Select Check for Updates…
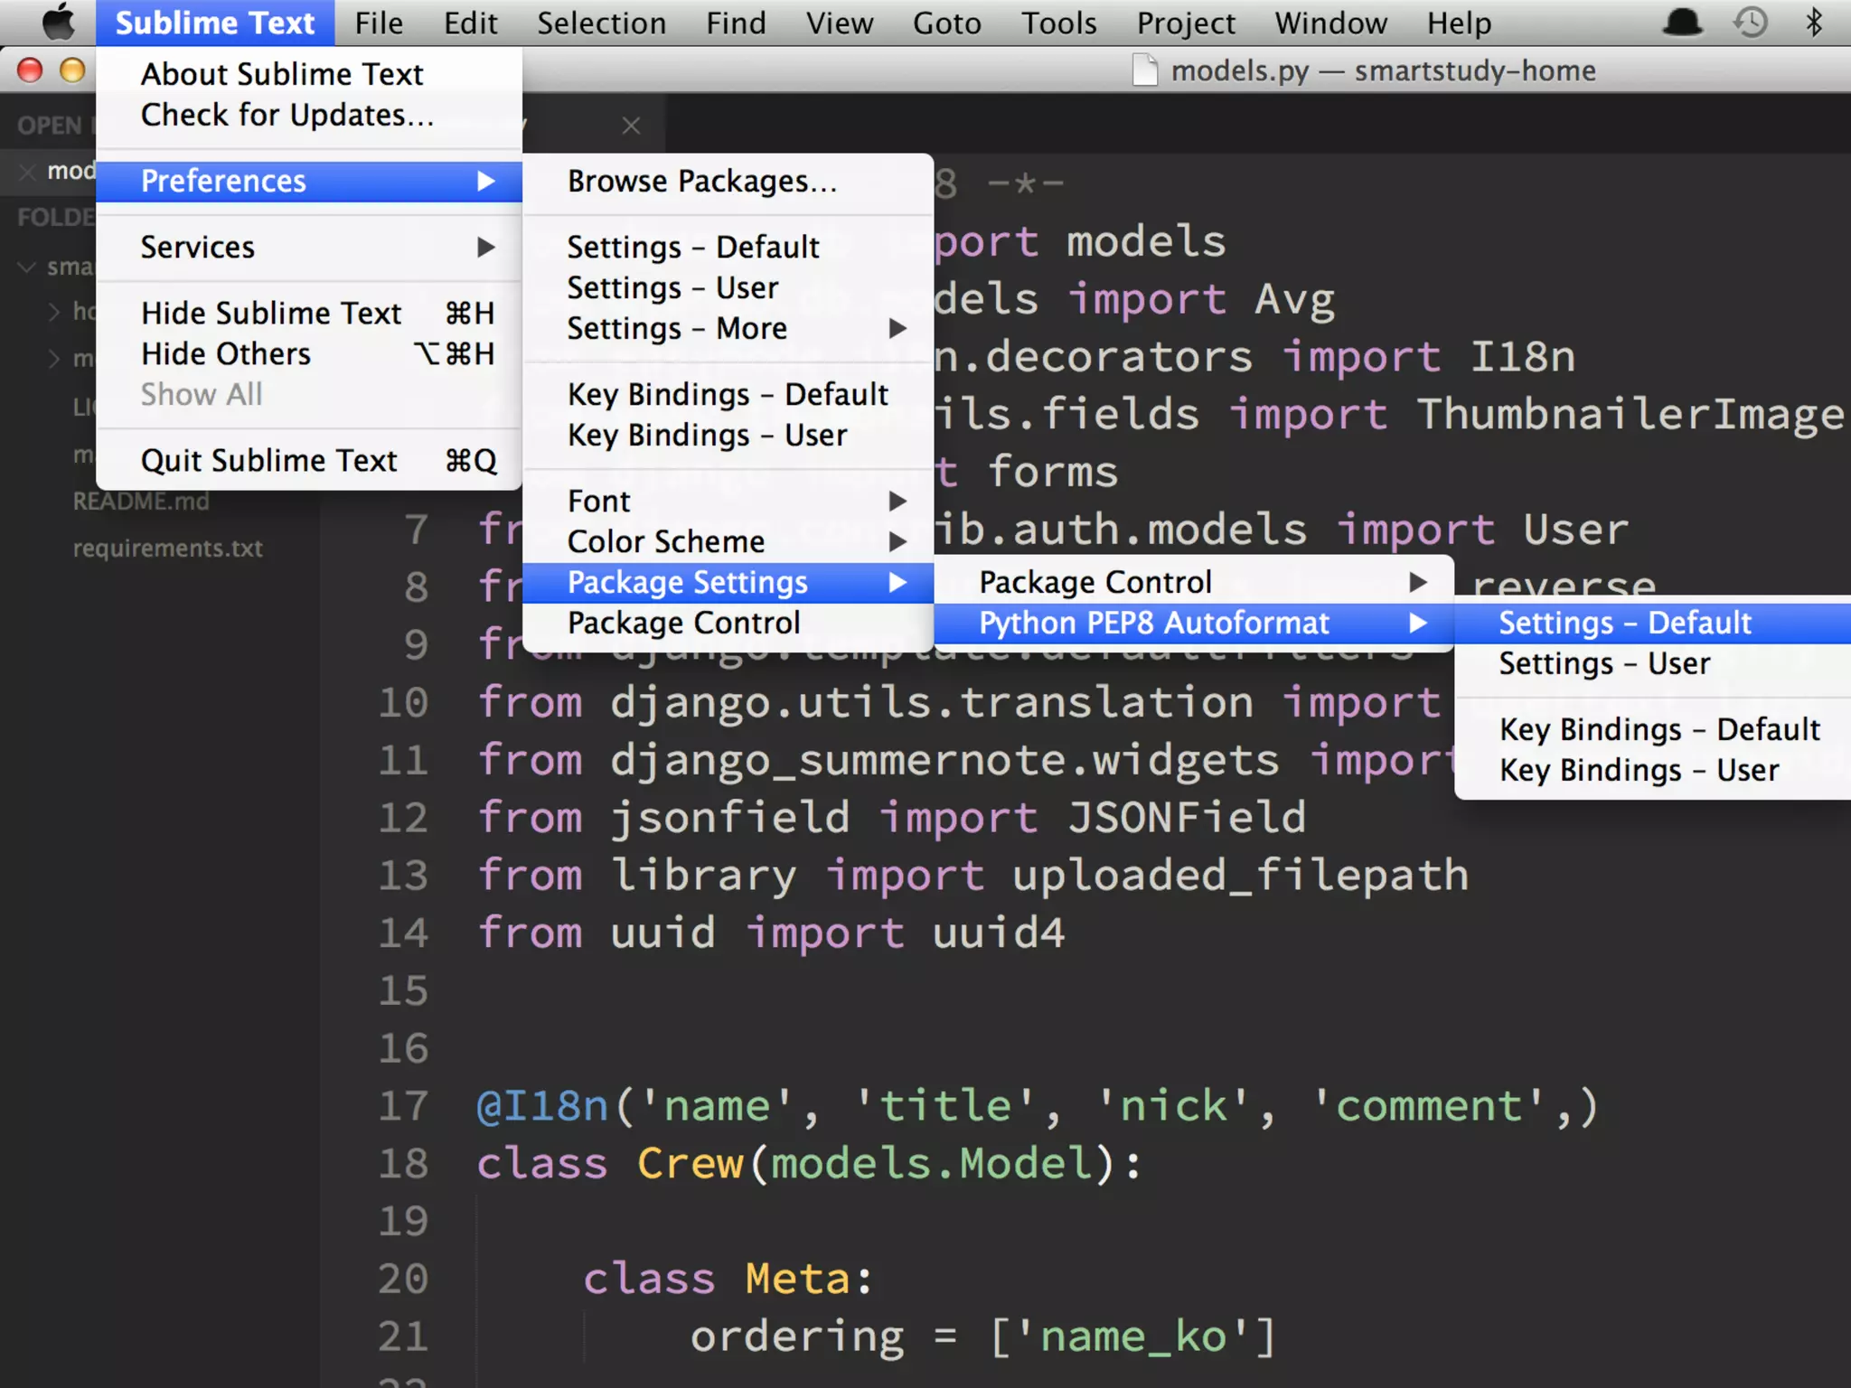1851x1388 pixels. click(x=309, y=115)
